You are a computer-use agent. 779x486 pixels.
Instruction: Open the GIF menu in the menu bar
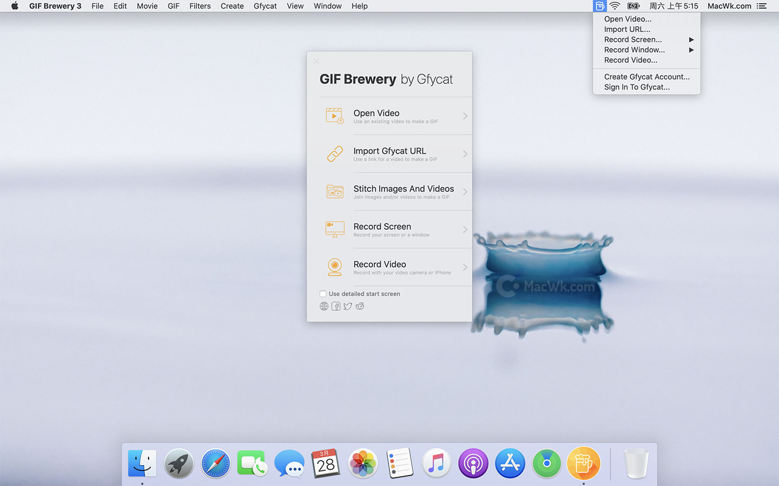[174, 6]
